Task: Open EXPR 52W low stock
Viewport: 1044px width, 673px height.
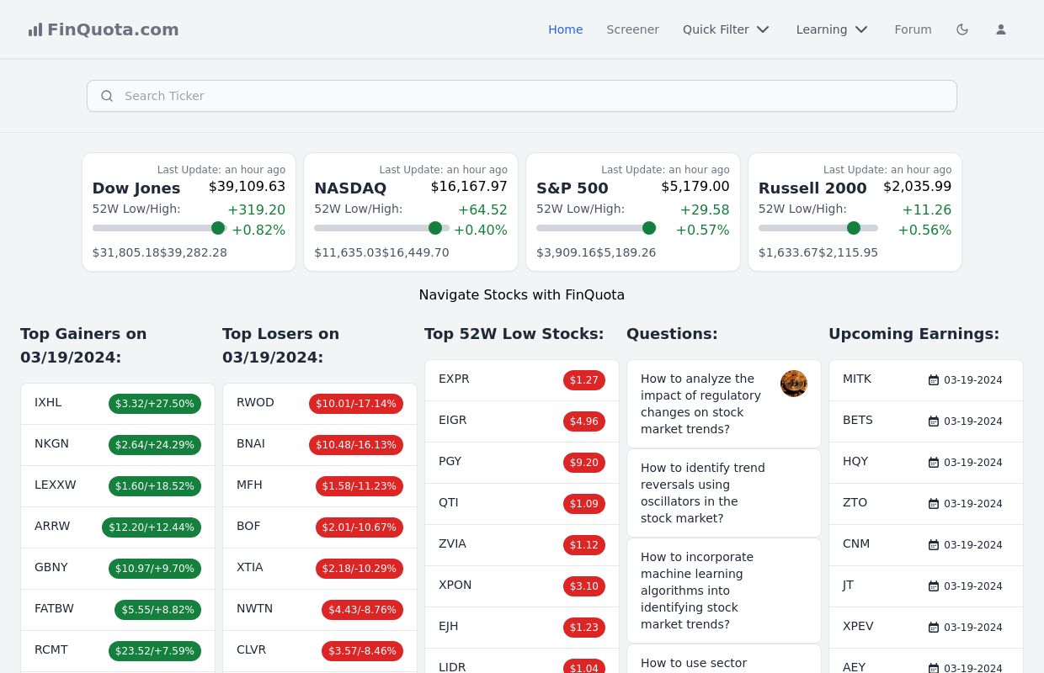Action: pyautogui.click(x=454, y=379)
